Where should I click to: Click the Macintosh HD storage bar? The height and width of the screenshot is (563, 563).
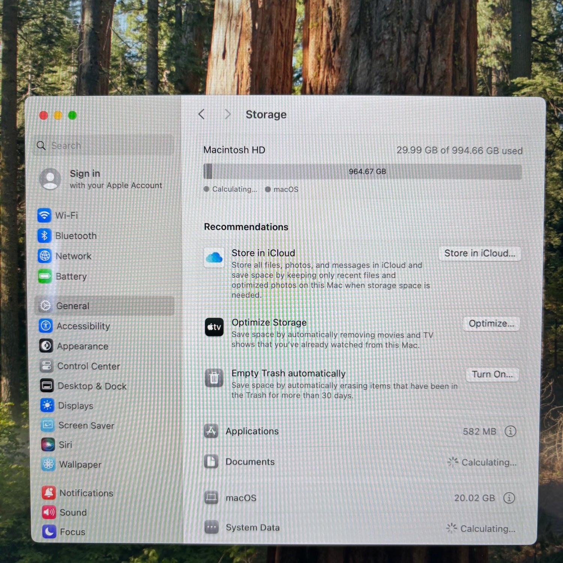(x=362, y=172)
